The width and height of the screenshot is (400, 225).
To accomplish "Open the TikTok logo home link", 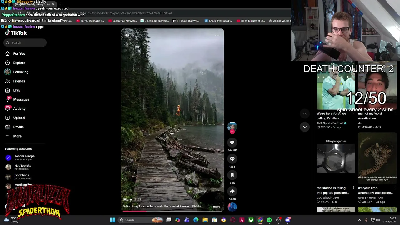I will pos(16,33).
